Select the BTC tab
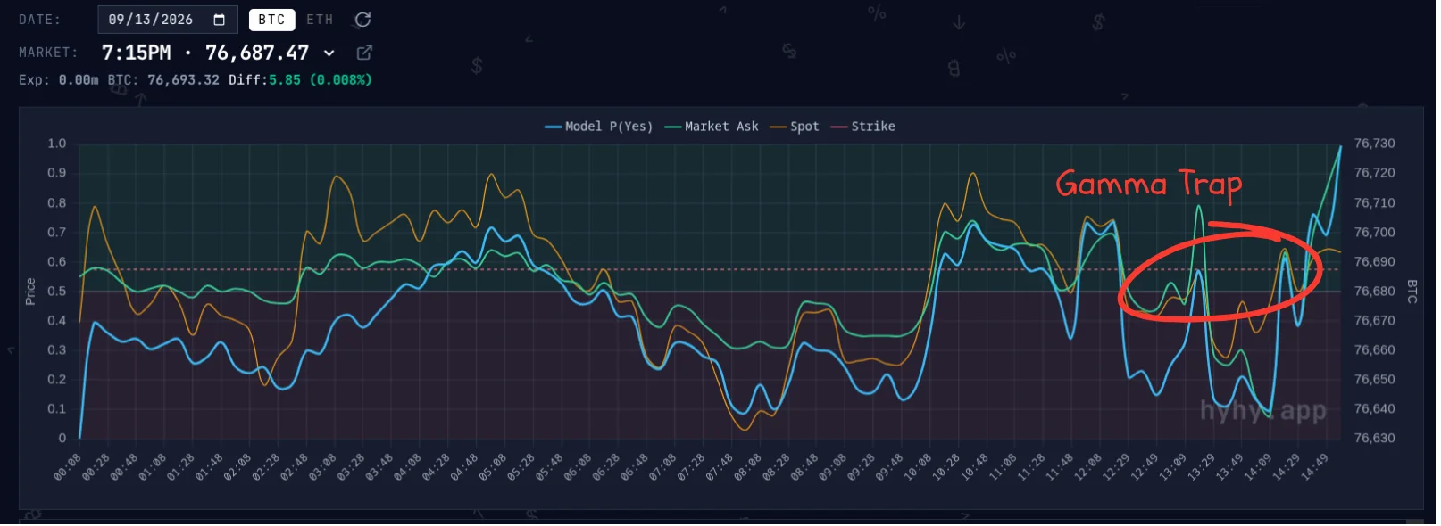Screen dimensions: 1441x526 click(x=271, y=20)
